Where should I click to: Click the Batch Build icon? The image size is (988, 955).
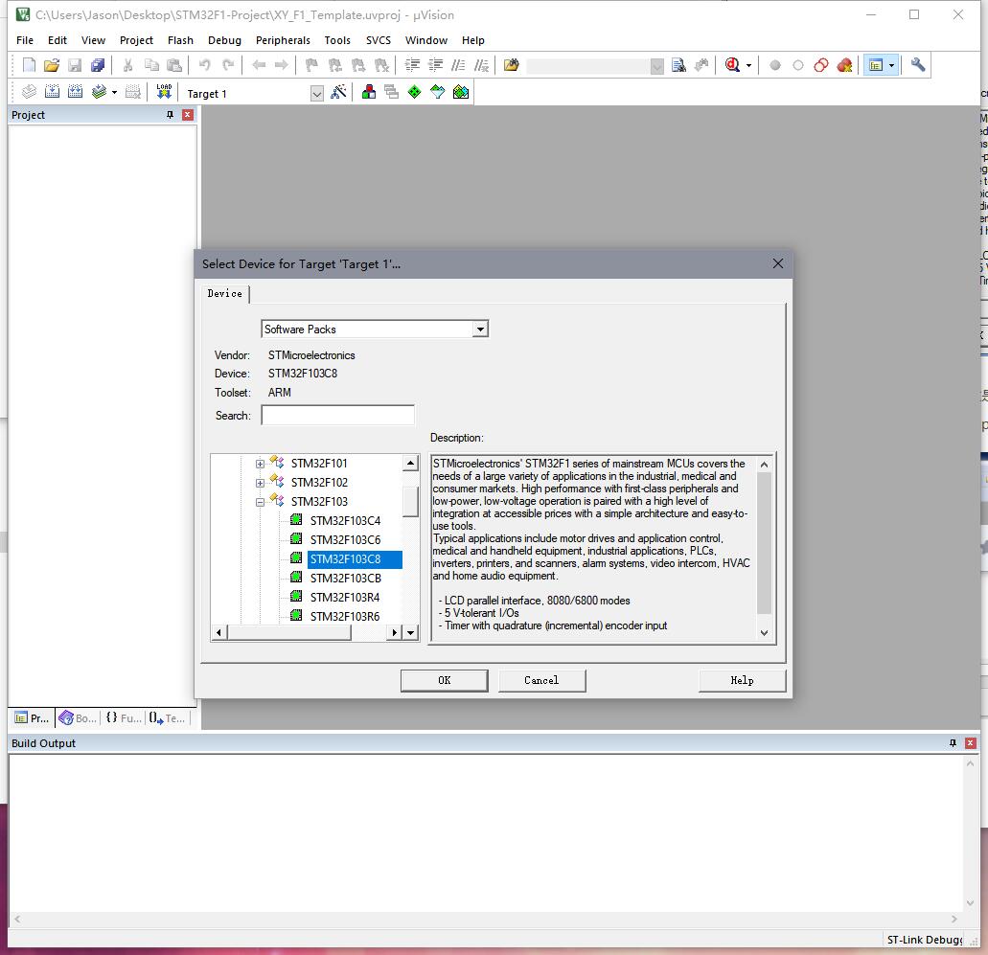point(99,92)
